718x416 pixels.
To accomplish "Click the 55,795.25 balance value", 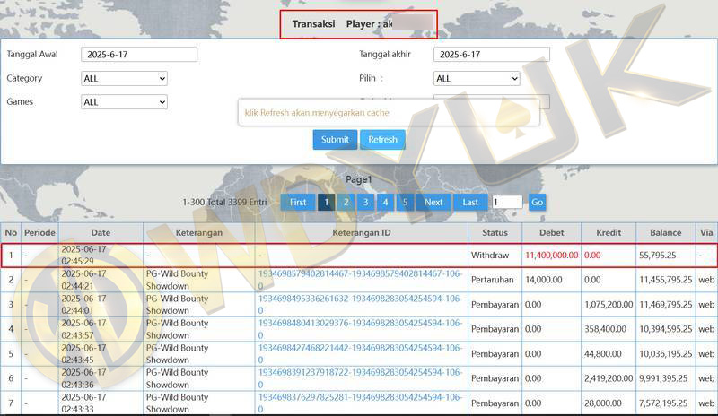I will coord(658,256).
